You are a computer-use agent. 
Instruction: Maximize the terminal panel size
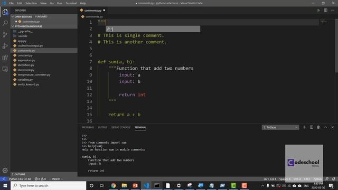pyautogui.click(x=325, y=127)
